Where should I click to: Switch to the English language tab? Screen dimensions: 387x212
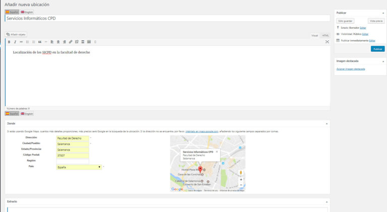pyautogui.click(x=27, y=12)
